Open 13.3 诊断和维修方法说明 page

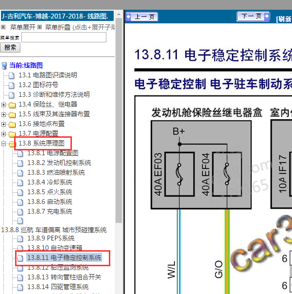point(54,94)
